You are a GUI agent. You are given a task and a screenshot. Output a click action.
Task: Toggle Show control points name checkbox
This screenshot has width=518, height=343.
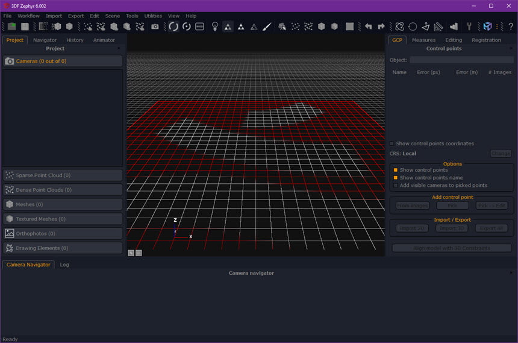pyautogui.click(x=396, y=178)
